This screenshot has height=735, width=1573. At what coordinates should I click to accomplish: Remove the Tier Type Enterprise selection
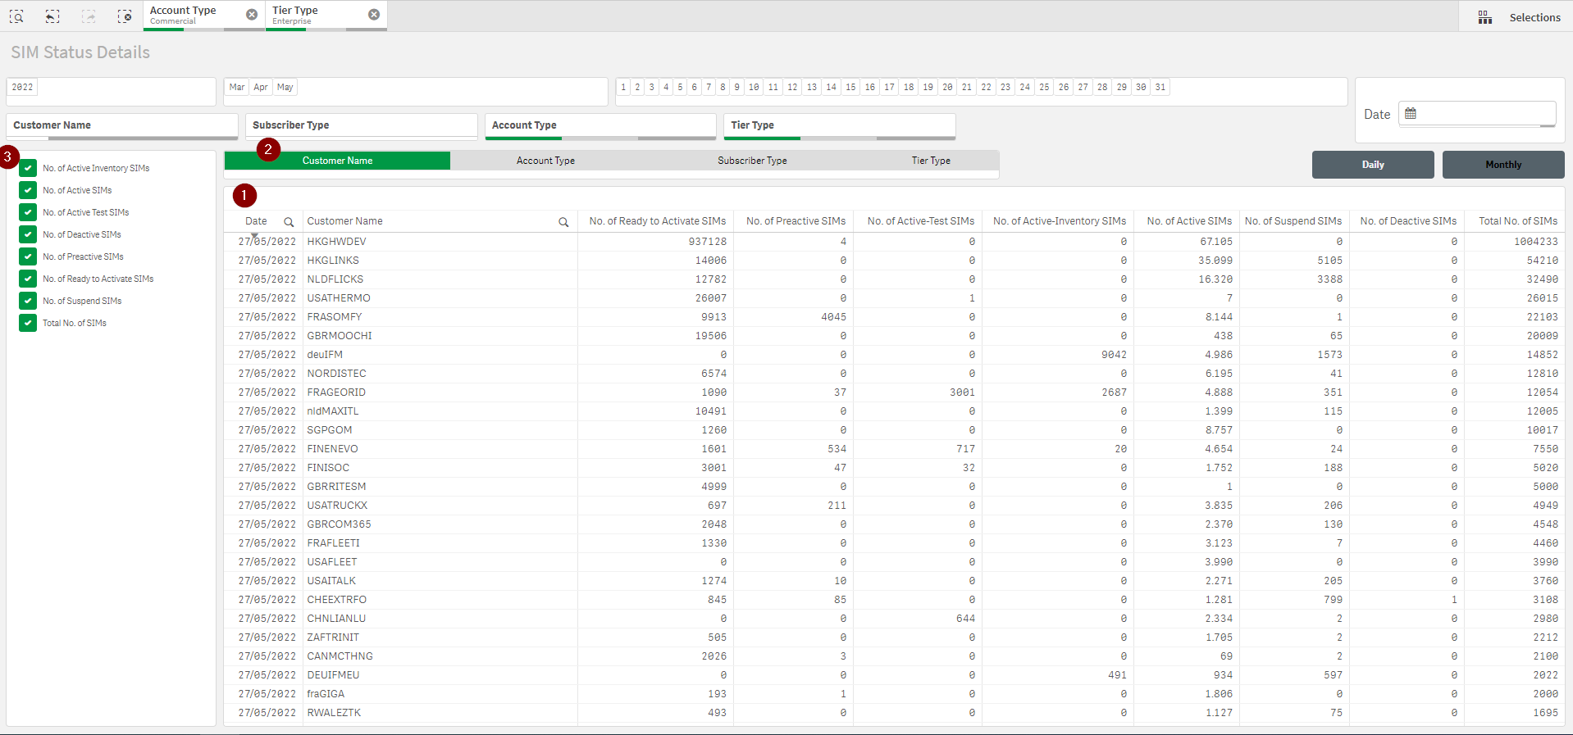coord(374,15)
